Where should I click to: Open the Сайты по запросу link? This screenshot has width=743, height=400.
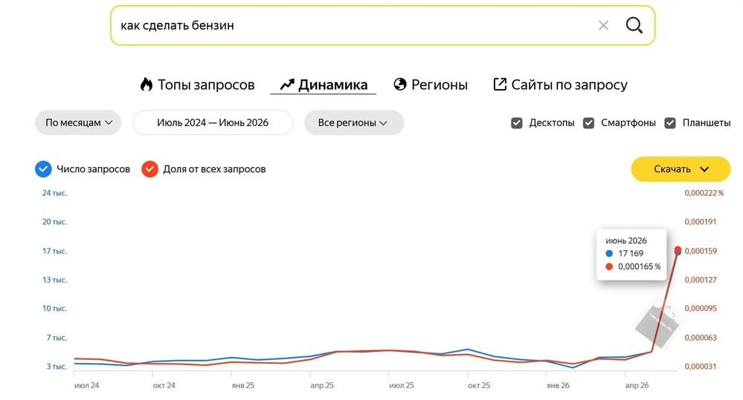tap(561, 85)
